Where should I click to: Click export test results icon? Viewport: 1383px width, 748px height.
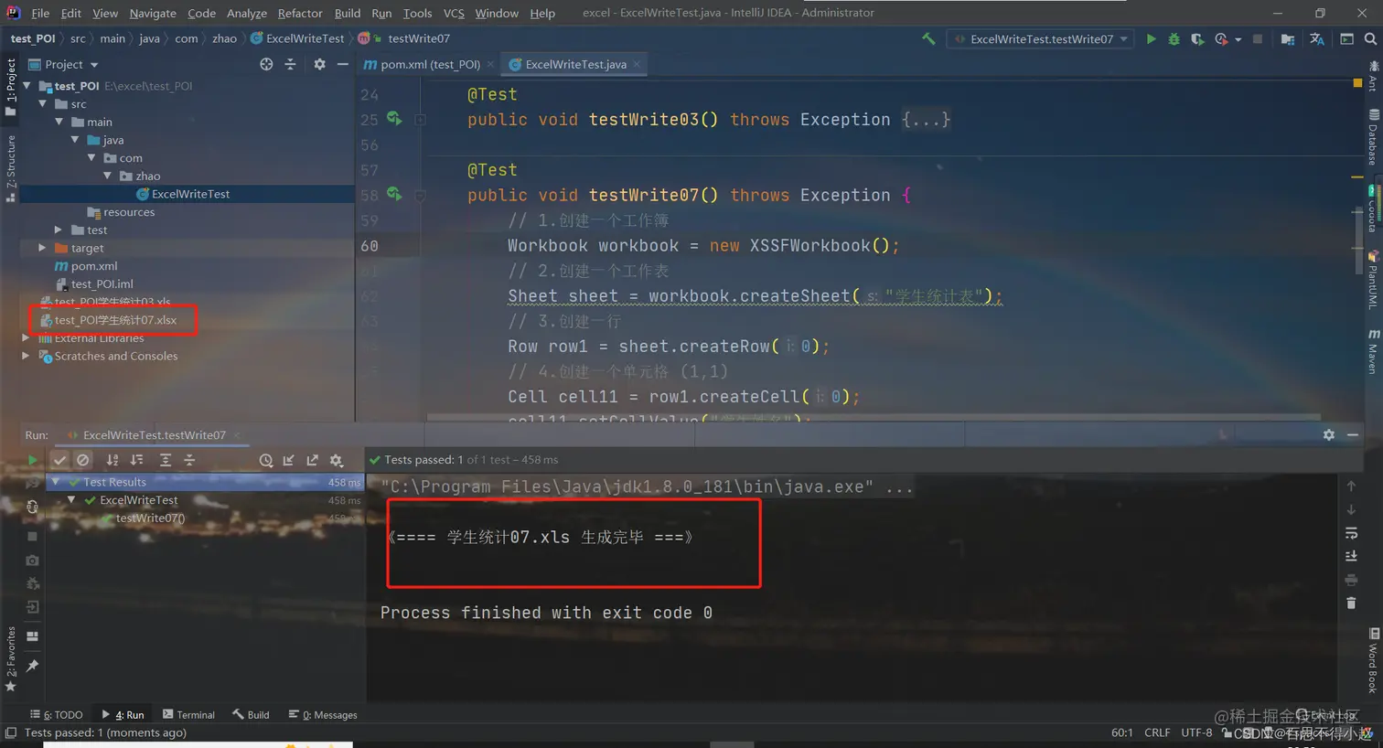point(313,460)
